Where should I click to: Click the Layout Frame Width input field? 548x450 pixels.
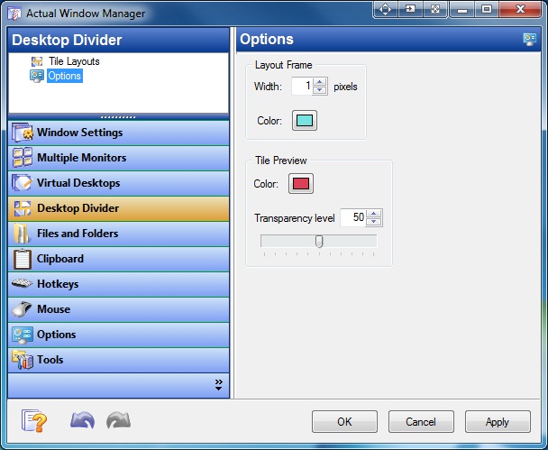[x=302, y=86]
